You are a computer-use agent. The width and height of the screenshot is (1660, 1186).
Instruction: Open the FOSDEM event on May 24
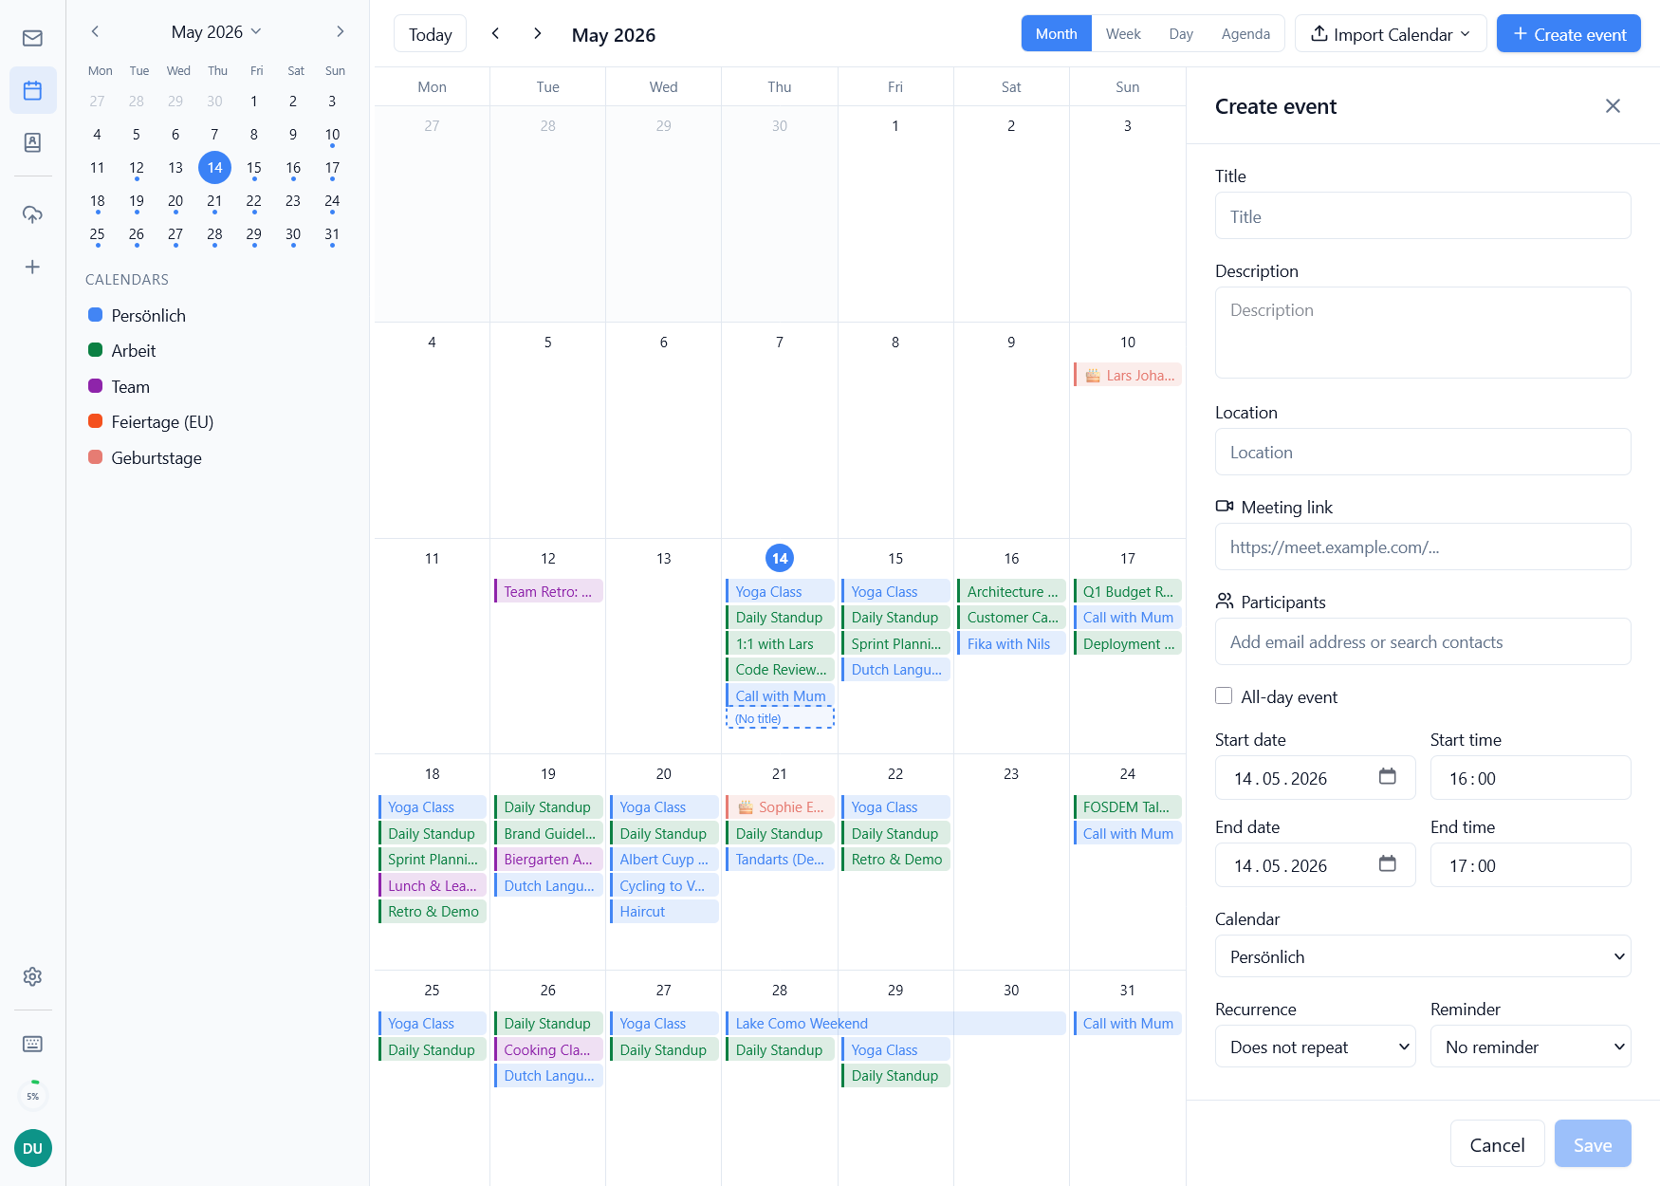click(x=1127, y=806)
